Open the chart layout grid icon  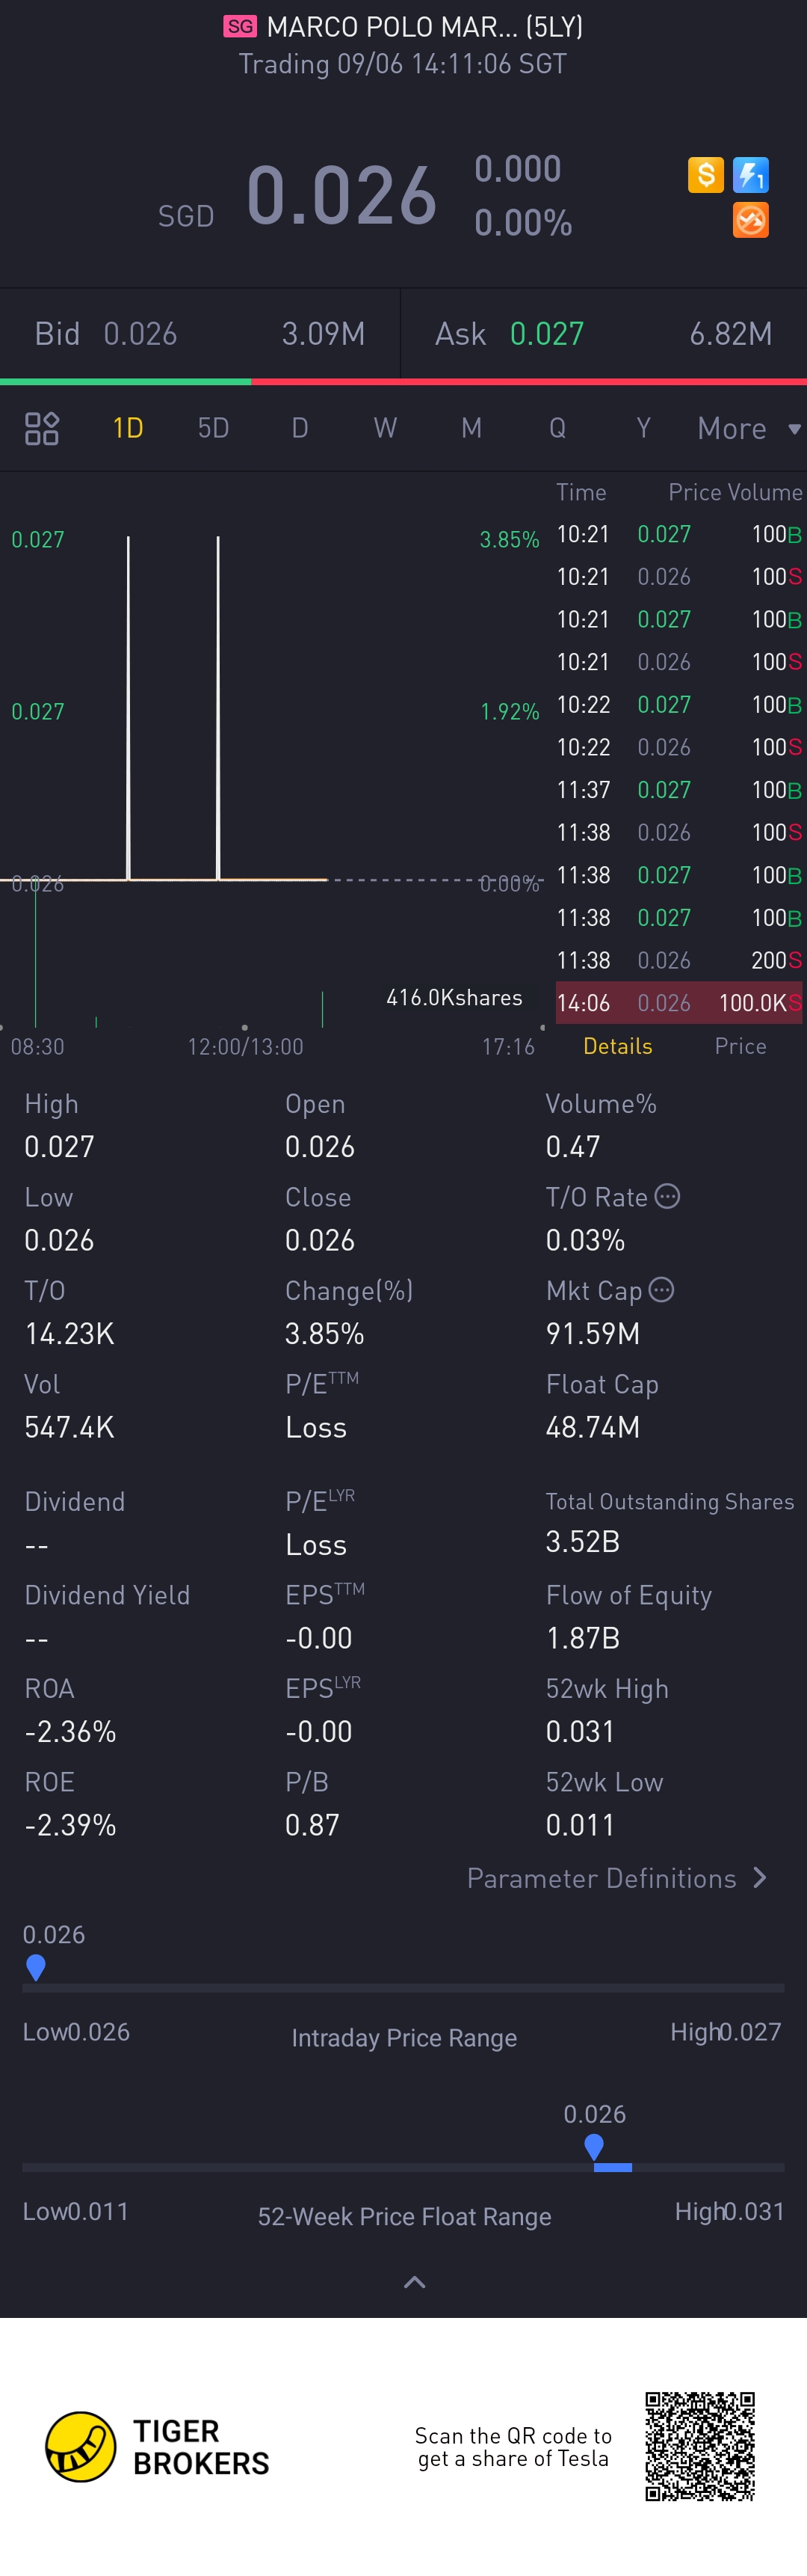pyautogui.click(x=42, y=428)
